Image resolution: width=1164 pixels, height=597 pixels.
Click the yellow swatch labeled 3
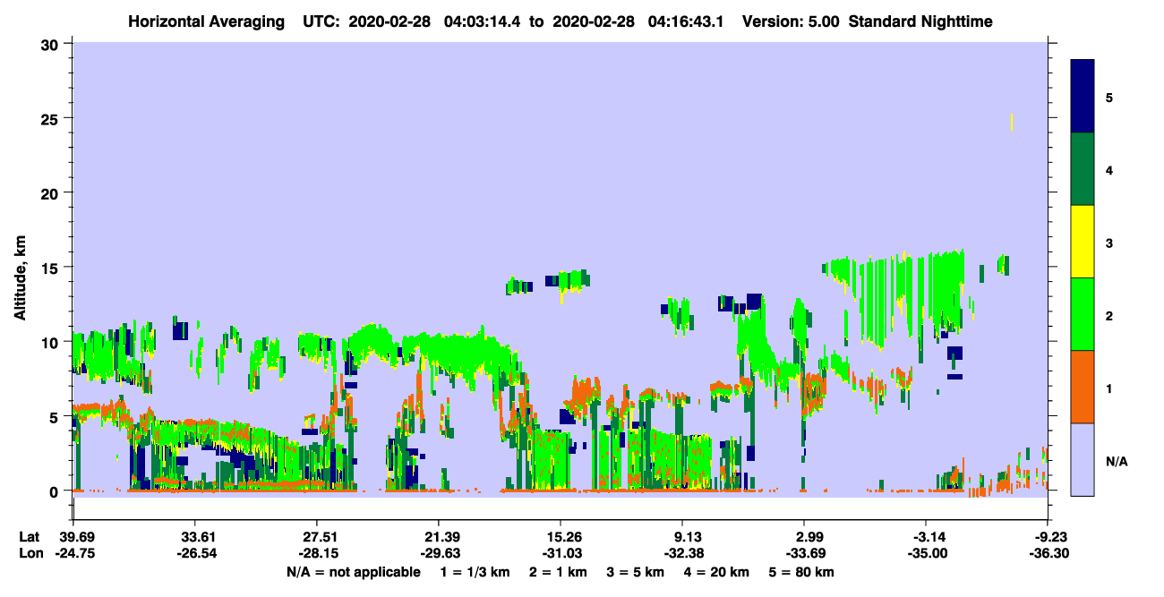click(x=1083, y=242)
